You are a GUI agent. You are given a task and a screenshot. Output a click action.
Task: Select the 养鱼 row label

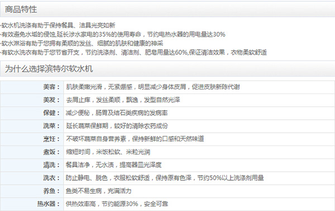51,191
